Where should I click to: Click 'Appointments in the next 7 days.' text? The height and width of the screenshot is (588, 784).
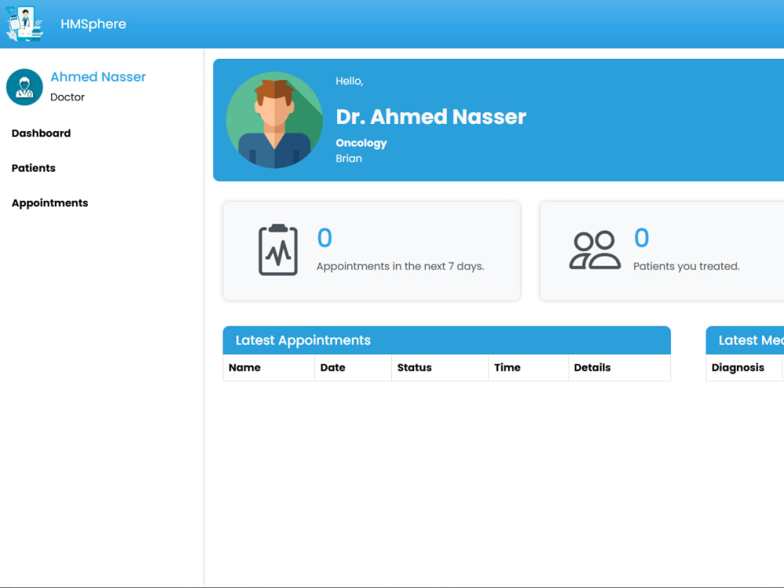tap(400, 266)
